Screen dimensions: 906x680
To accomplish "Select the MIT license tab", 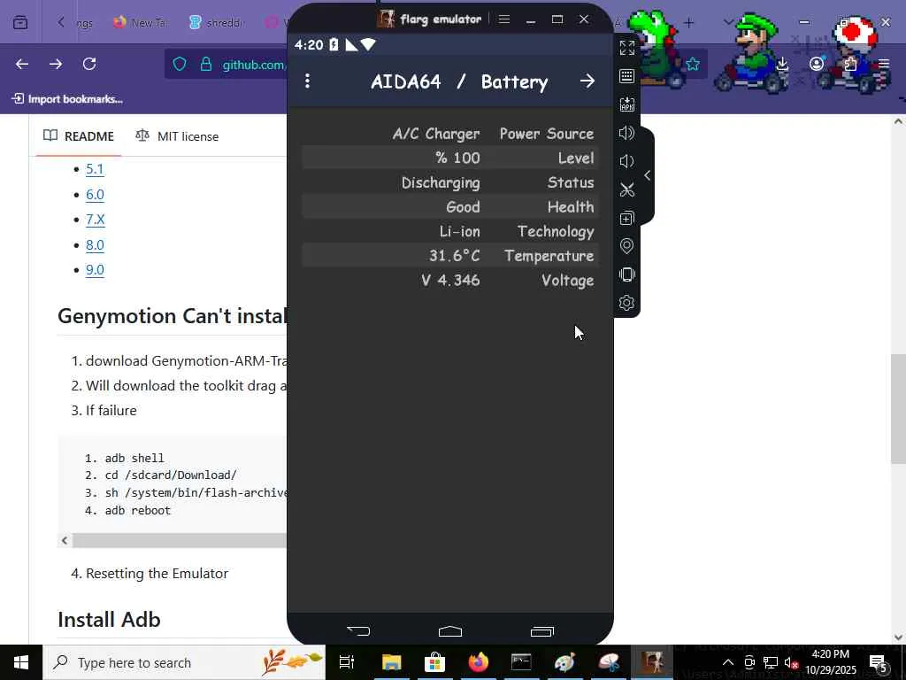I will tap(177, 136).
